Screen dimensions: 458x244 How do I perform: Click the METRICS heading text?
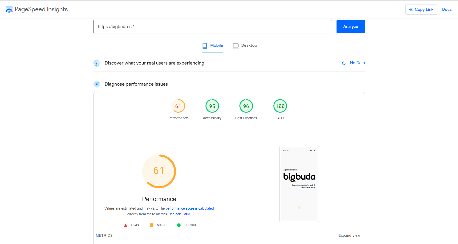click(104, 235)
